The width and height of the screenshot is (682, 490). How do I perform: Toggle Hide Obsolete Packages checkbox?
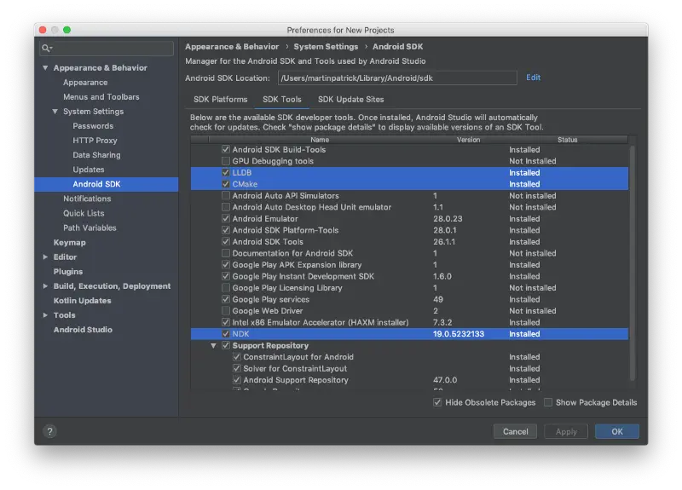(437, 402)
